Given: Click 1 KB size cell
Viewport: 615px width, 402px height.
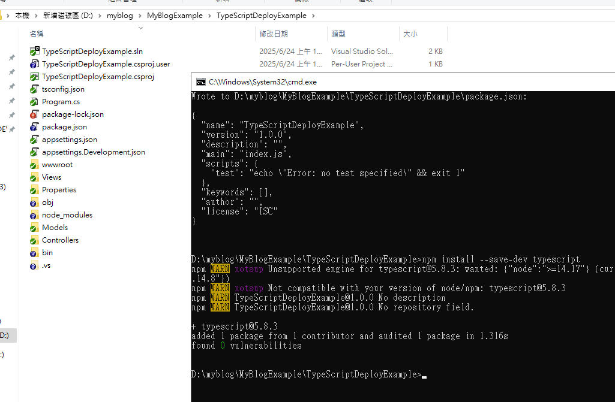Looking at the screenshot, I should pyautogui.click(x=436, y=64).
